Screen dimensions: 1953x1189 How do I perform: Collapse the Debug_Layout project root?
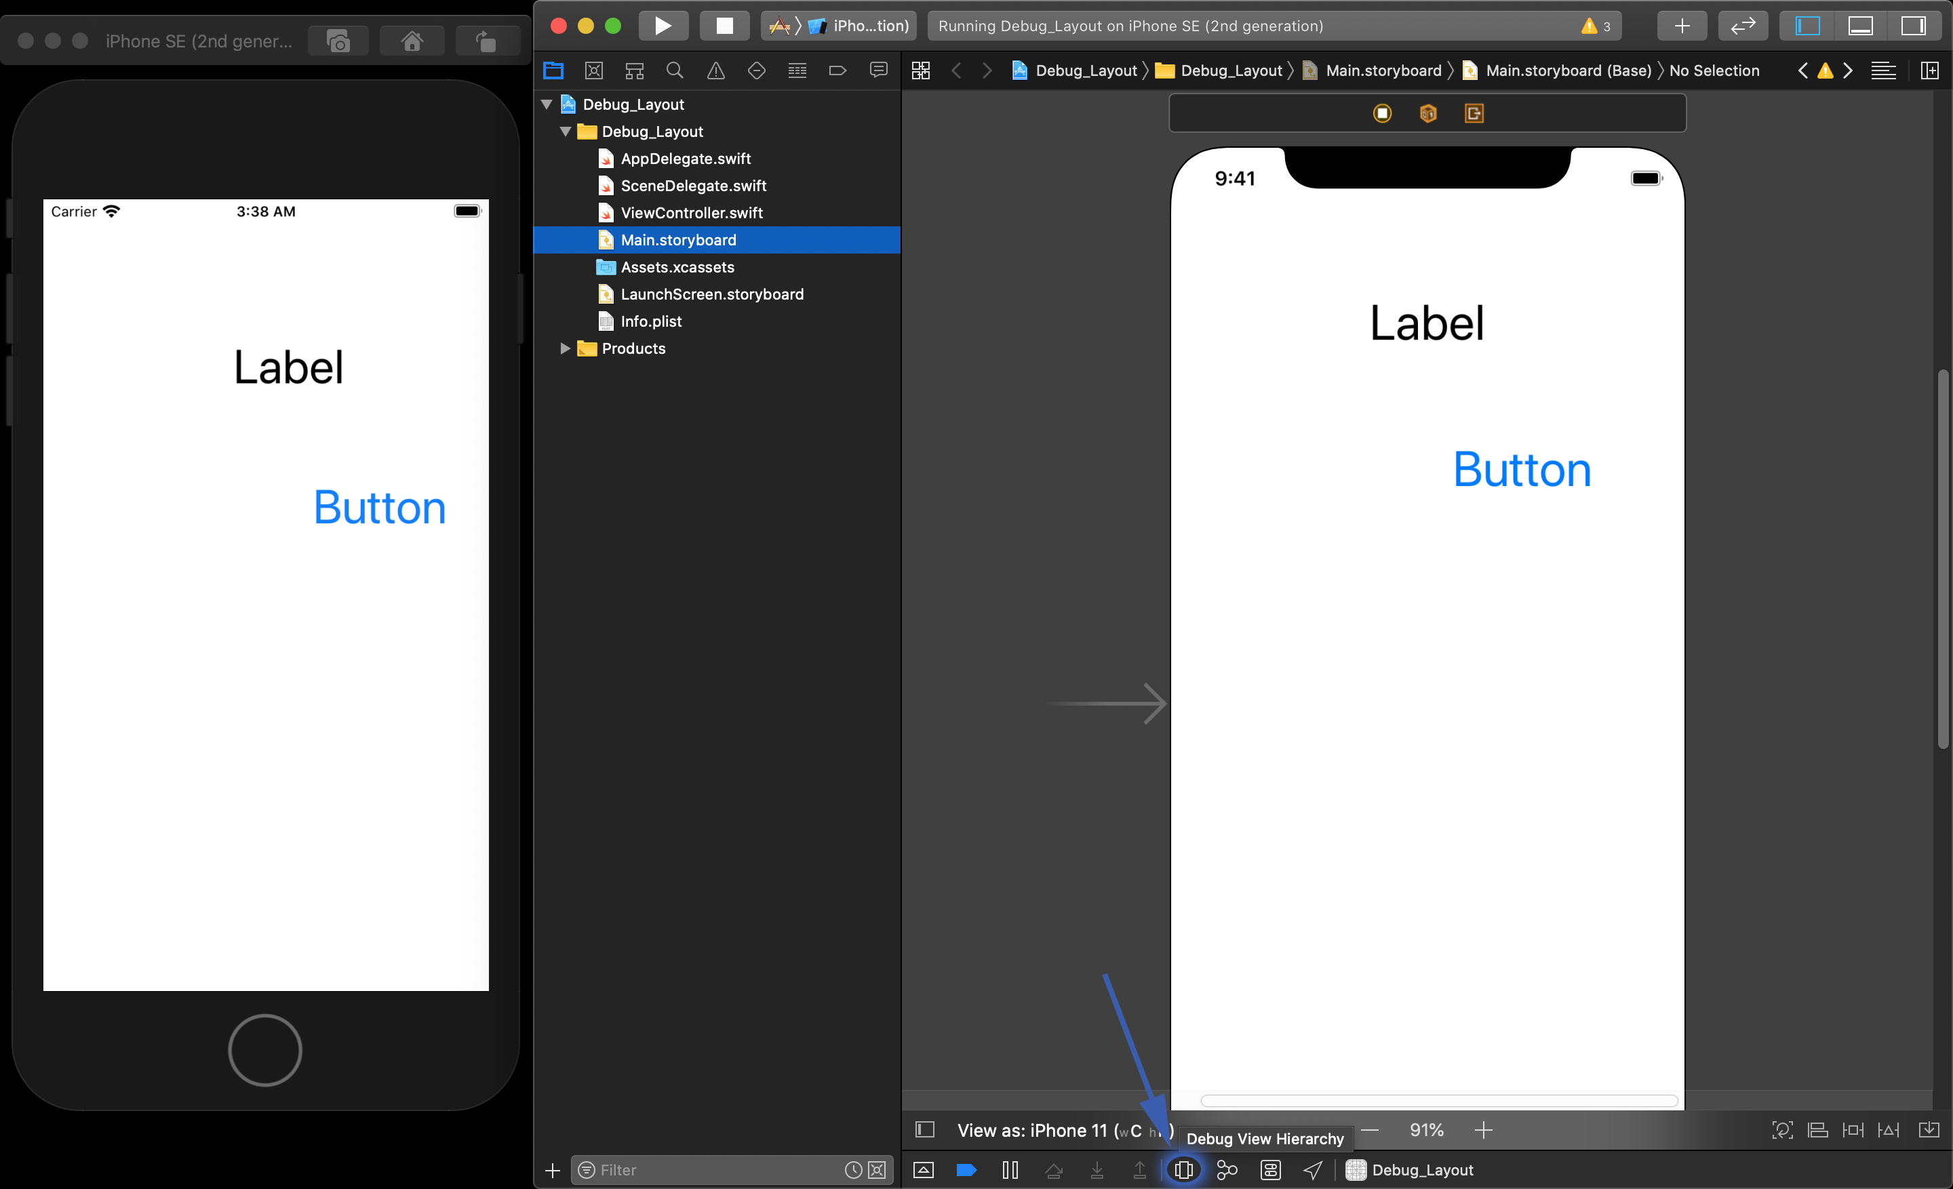click(x=546, y=104)
